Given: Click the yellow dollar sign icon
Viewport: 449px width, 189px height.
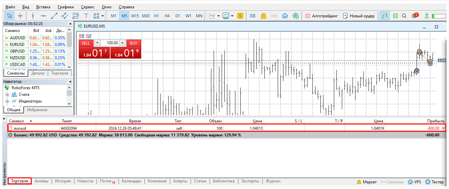Looking at the screenshot, I should point(240,16).
